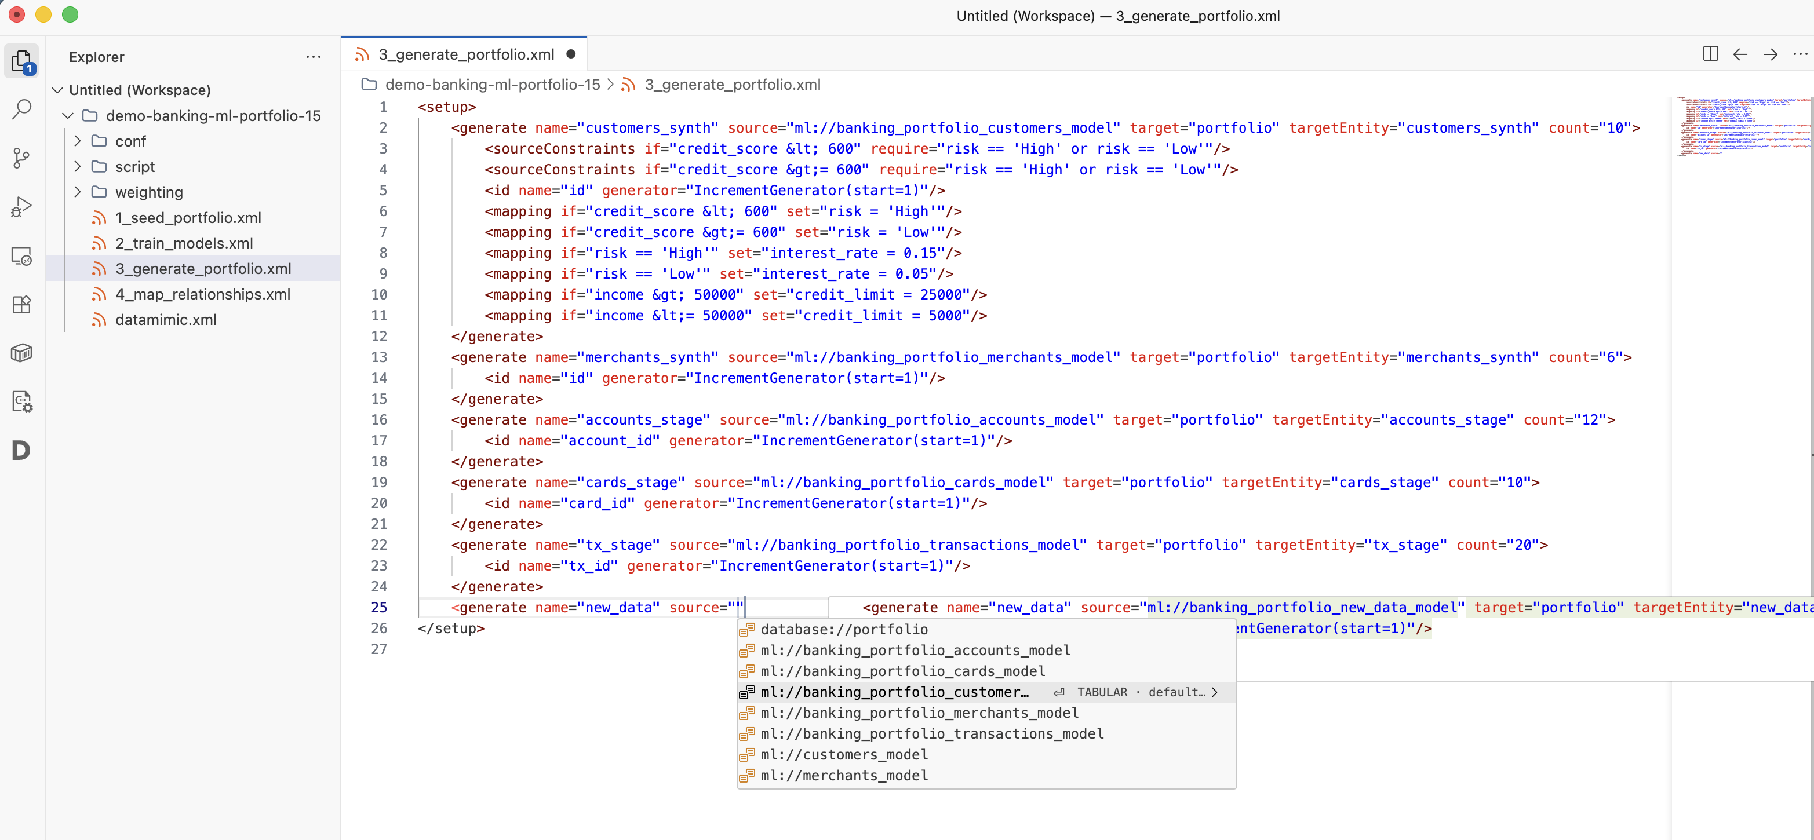Accept highlighted banking_portfolio_customers suggestion
This screenshot has width=1814, height=840.
click(986, 692)
